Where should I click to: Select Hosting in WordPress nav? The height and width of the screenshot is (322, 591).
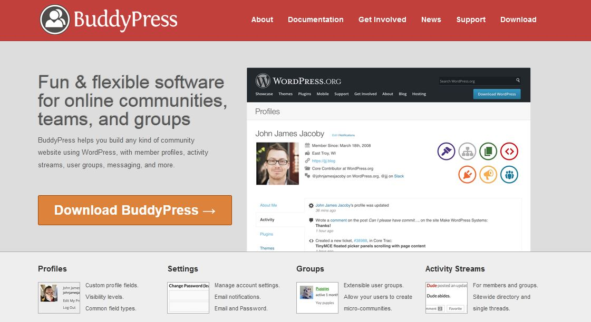[x=419, y=94]
